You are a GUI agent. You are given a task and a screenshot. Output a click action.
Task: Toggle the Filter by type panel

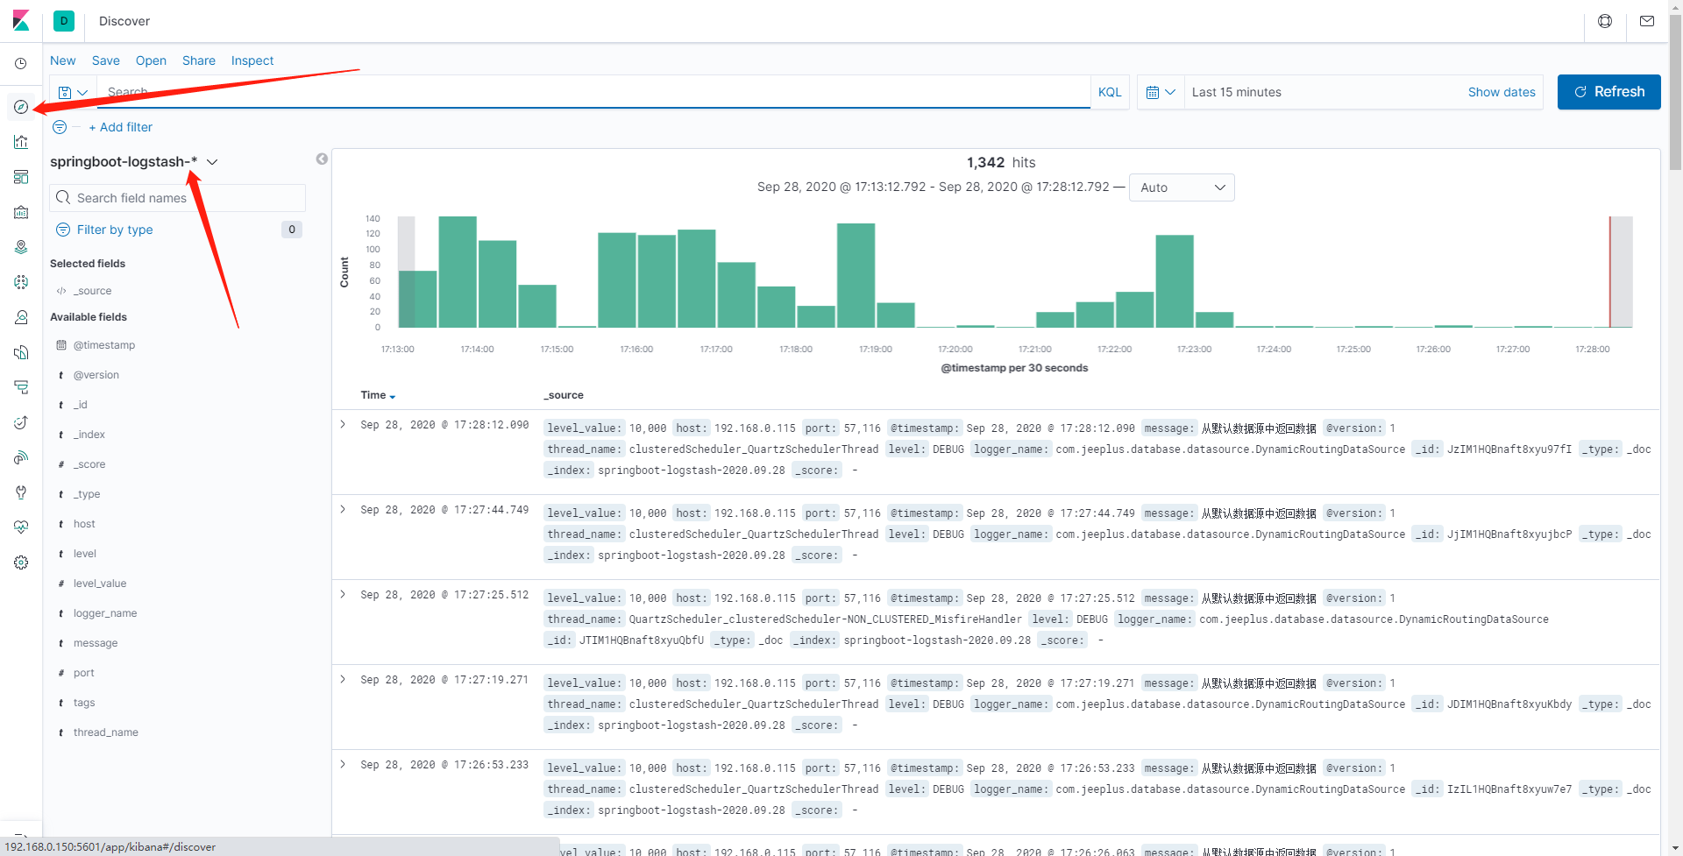click(x=115, y=230)
